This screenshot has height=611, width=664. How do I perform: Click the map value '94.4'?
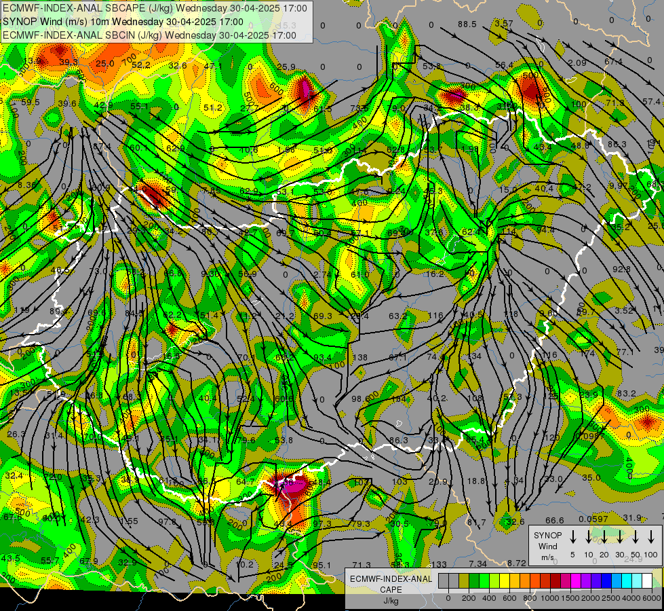[545, 230]
